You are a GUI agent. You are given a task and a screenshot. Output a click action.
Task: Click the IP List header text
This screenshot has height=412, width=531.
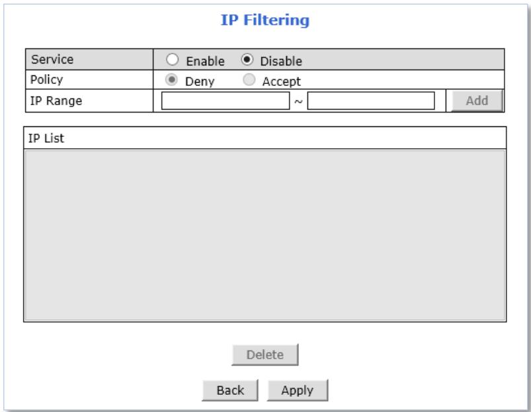(x=46, y=138)
